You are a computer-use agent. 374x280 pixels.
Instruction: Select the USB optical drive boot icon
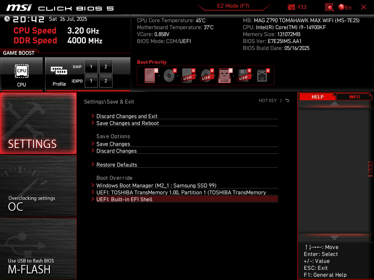point(207,75)
